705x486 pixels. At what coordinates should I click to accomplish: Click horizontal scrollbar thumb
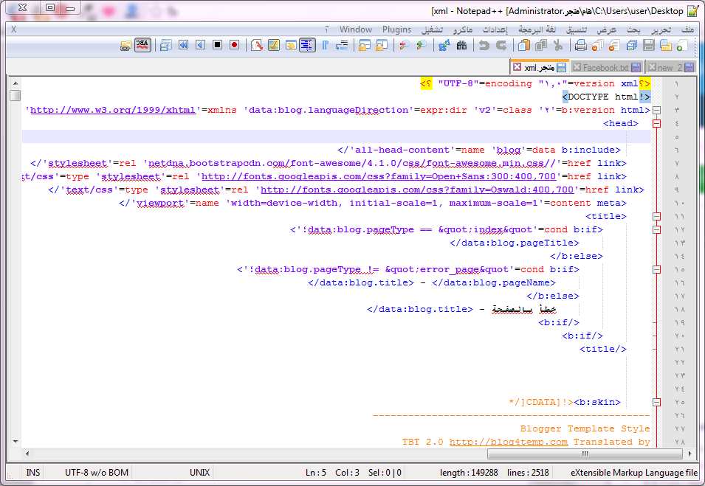(x=585, y=454)
